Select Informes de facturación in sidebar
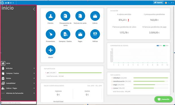 coord(15,93)
